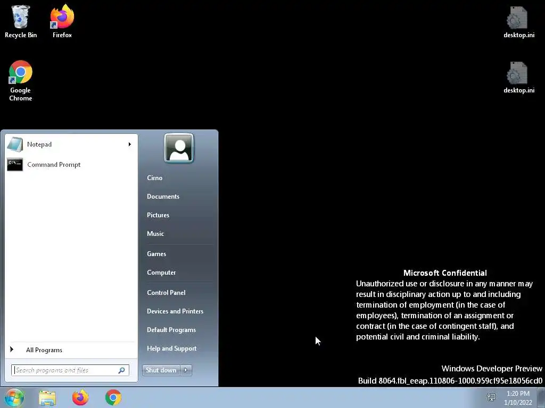This screenshot has height=408, width=545.
Task: Open the Shut down options arrow
Action: point(186,370)
